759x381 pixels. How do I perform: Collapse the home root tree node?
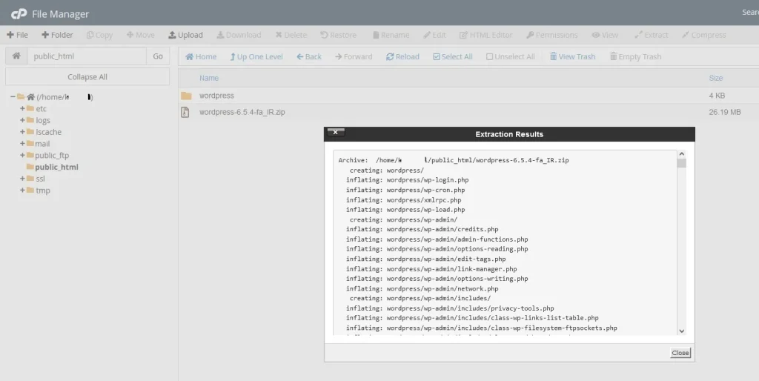pos(13,97)
